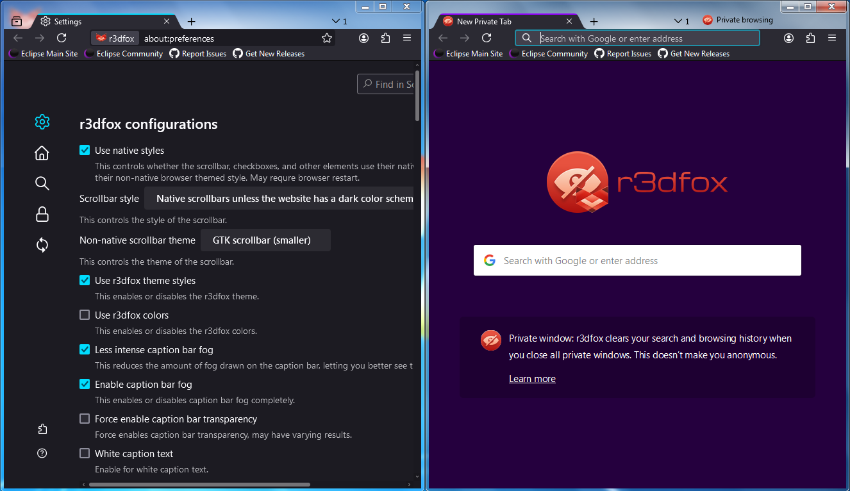This screenshot has width=850, height=491.
Task: Open hamburger menu in private window
Action: pos(832,38)
